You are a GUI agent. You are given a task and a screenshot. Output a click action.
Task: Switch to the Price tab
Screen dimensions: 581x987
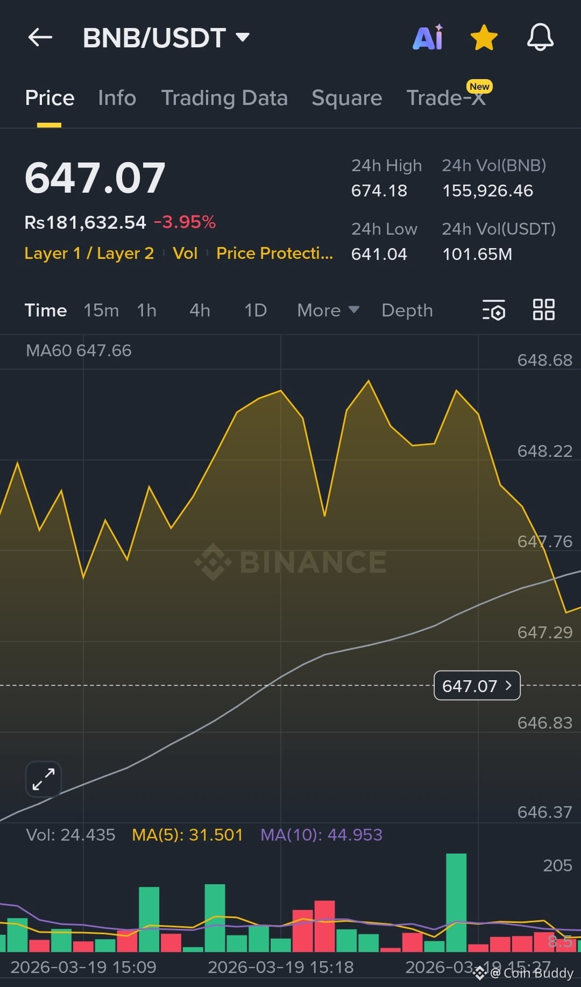pos(49,98)
